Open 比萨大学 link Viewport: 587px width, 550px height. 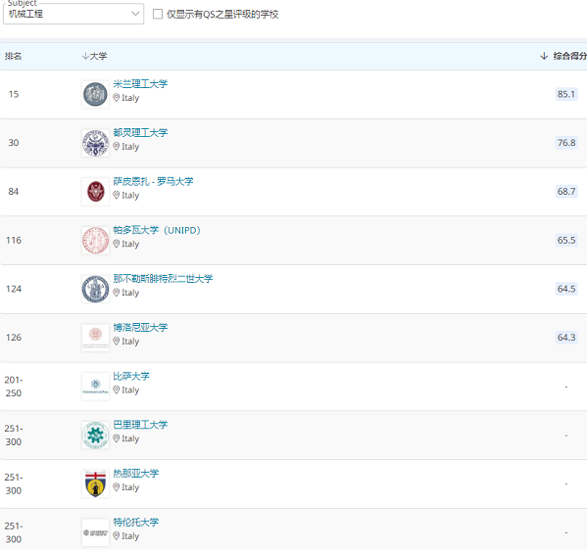pos(131,376)
